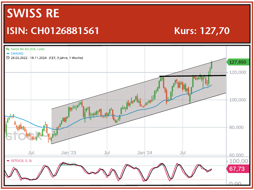Click the 100,000 price axis label
Viewport: 254px width, 190px height.
[237, 100]
